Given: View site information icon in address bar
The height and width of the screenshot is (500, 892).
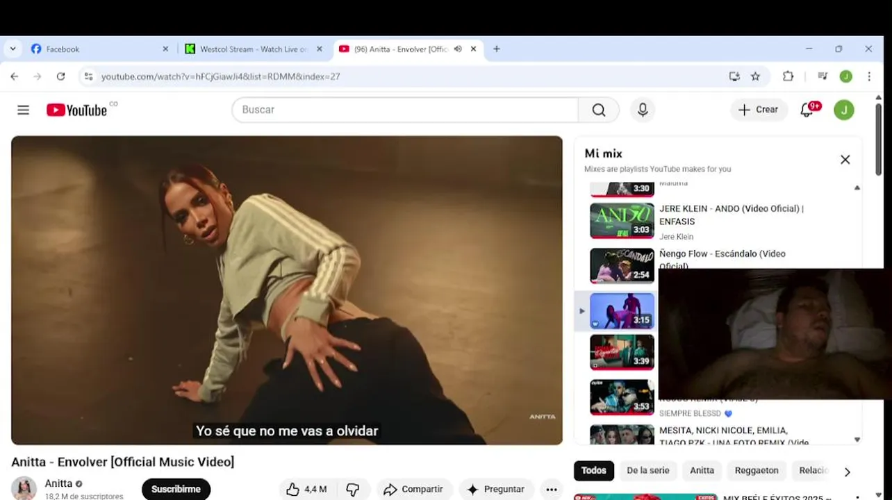Looking at the screenshot, I should [x=88, y=76].
